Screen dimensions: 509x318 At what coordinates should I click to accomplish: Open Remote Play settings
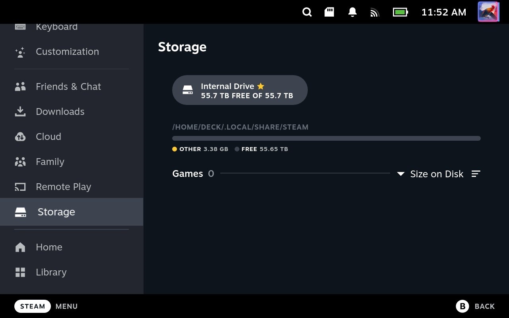click(x=63, y=186)
